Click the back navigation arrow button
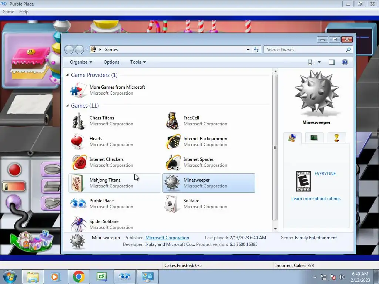 69,50
